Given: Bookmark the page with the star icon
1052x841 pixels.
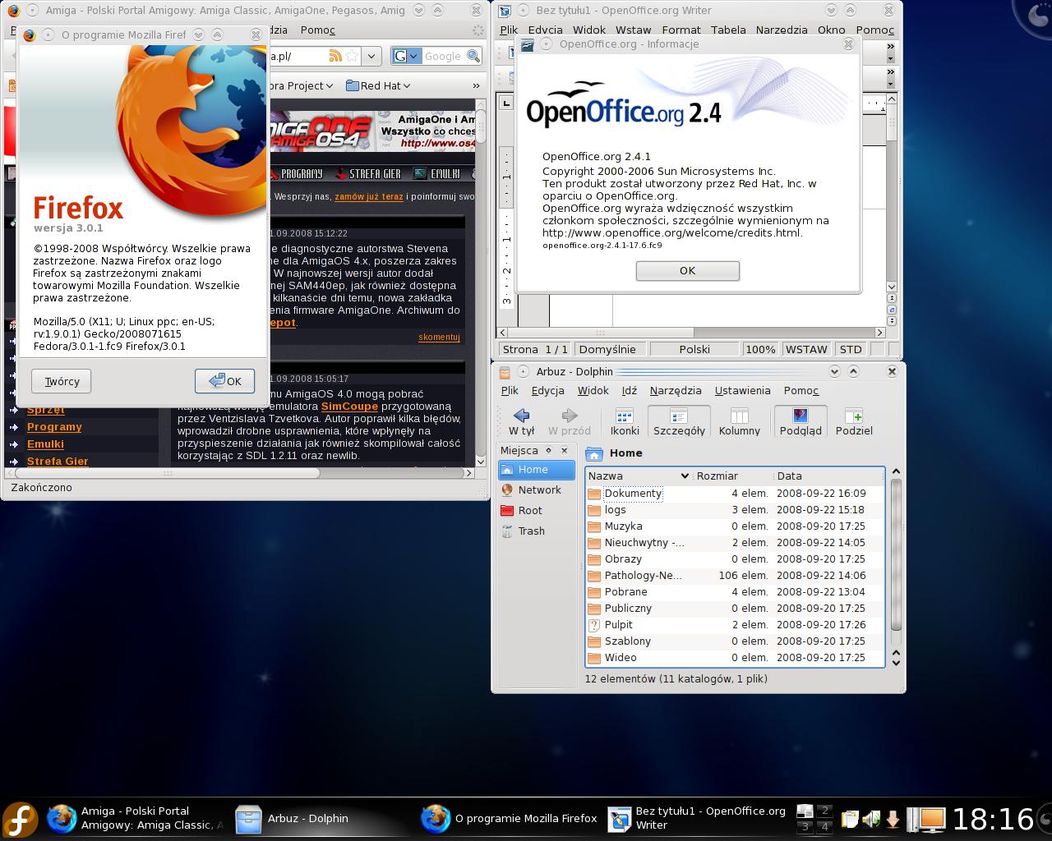Looking at the screenshot, I should (x=352, y=56).
